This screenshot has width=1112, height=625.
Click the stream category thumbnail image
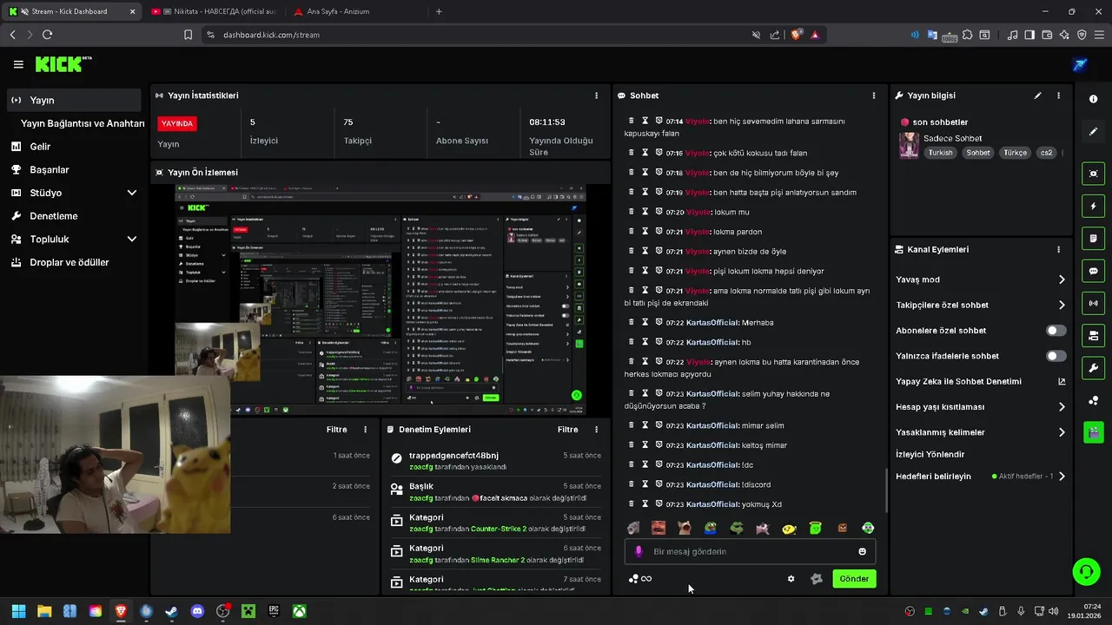click(909, 145)
